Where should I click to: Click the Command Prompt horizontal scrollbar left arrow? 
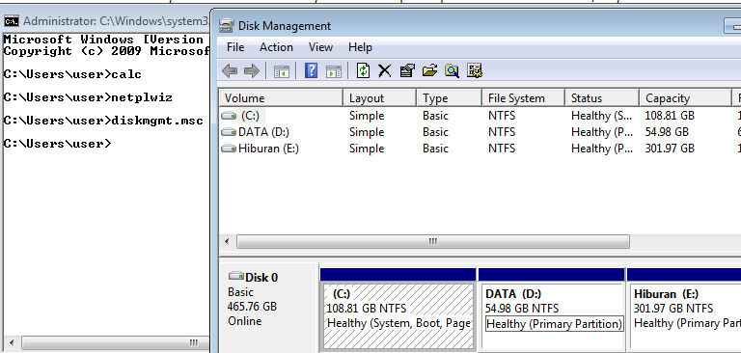coord(11,342)
